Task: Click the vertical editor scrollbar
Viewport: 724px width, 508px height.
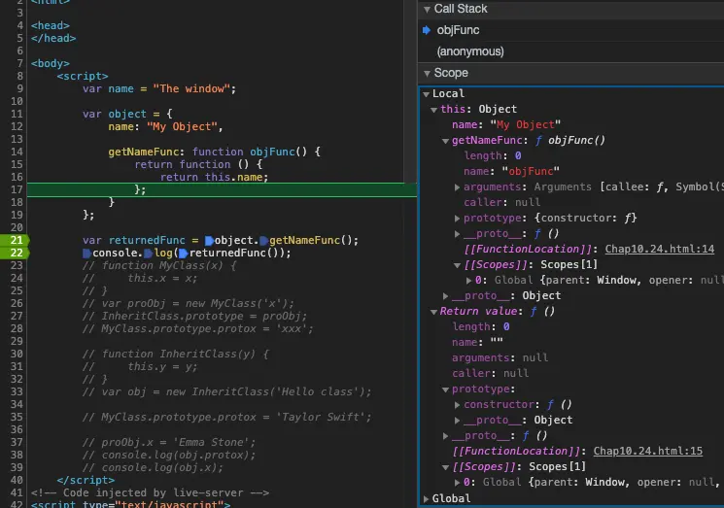Action: click(410, 91)
